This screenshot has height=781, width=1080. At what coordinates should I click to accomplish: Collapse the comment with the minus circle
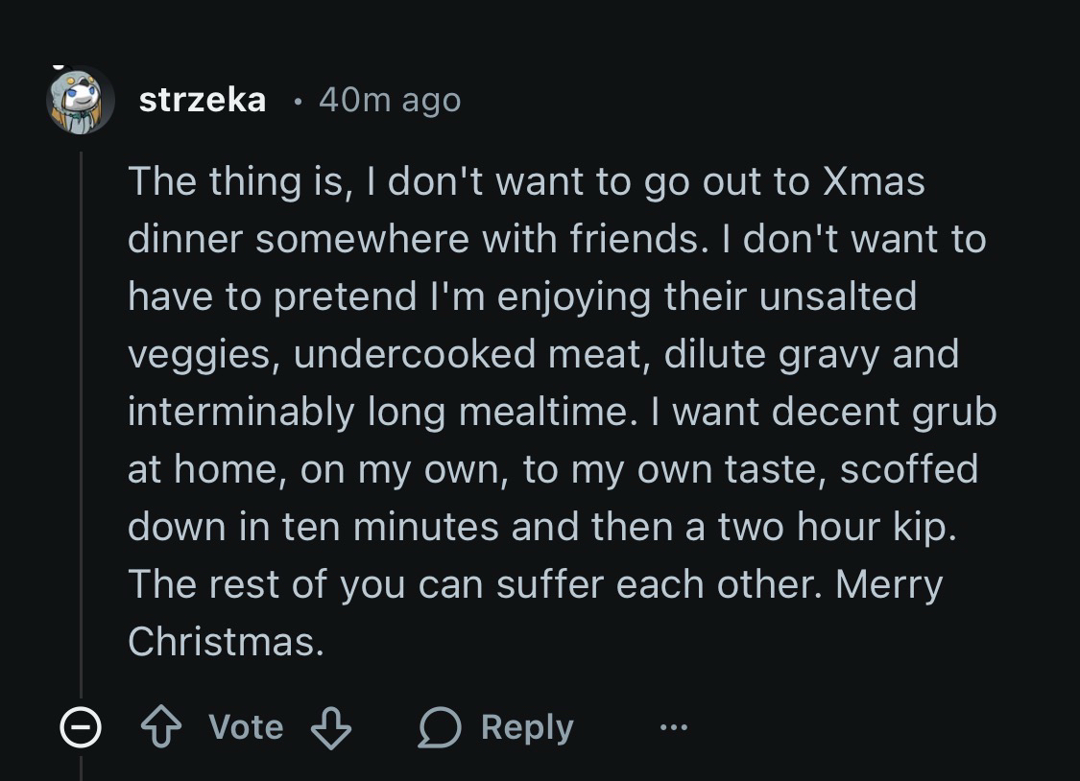click(x=81, y=729)
